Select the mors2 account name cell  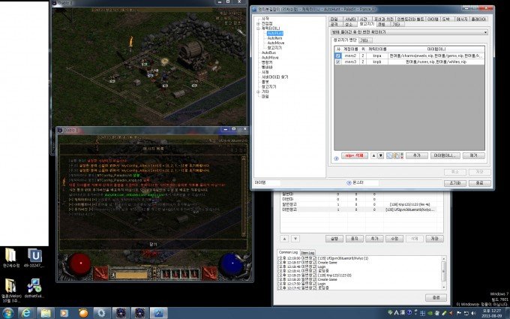click(x=350, y=56)
